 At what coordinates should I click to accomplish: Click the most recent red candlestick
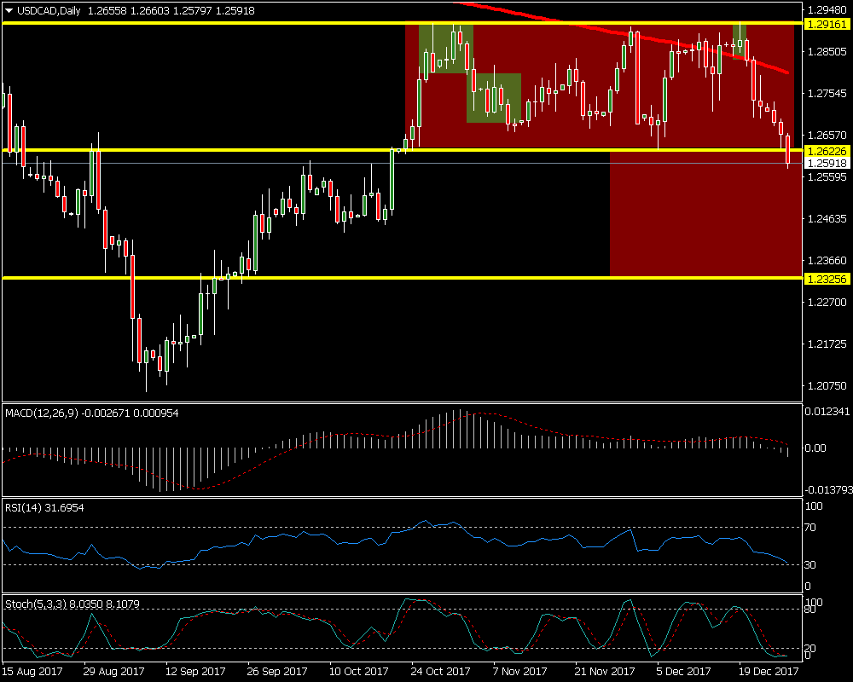[788, 147]
